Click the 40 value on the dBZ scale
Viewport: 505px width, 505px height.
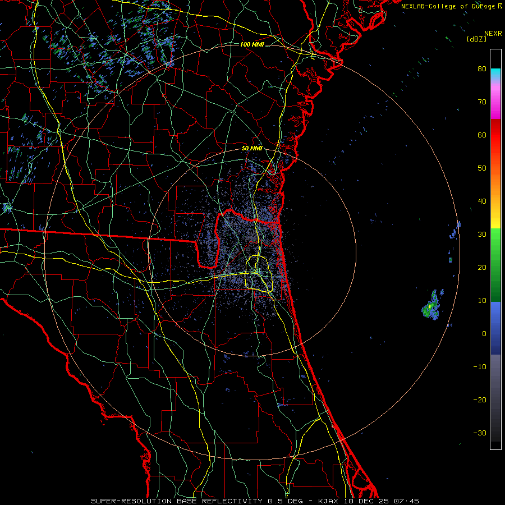482,201
